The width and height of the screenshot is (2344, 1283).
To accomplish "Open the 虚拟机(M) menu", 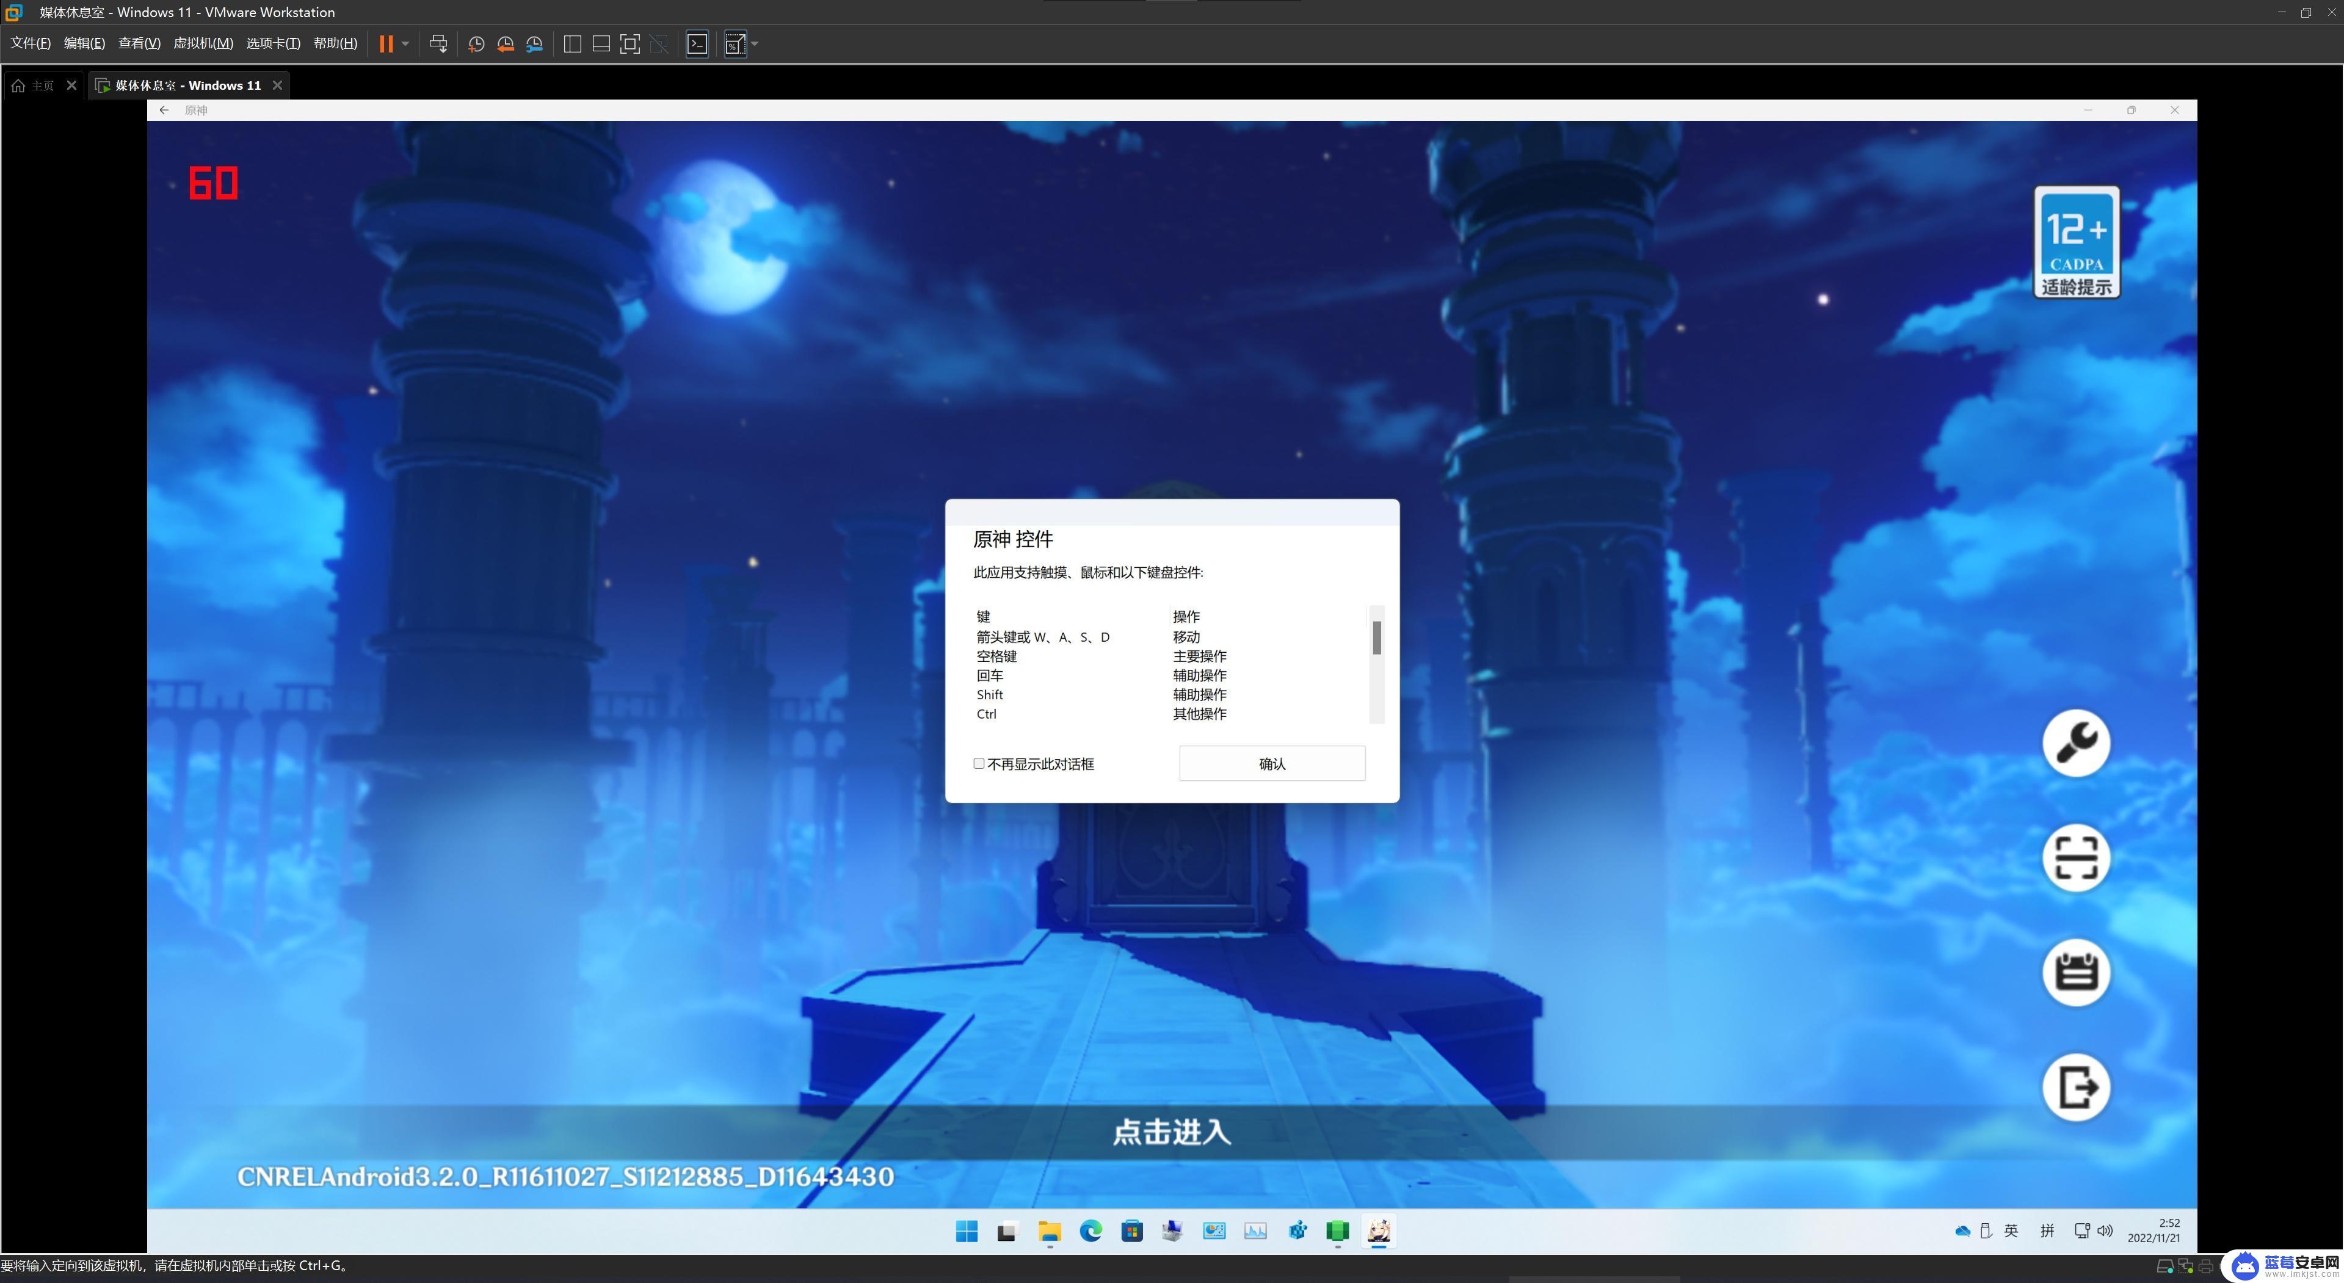I will [203, 44].
